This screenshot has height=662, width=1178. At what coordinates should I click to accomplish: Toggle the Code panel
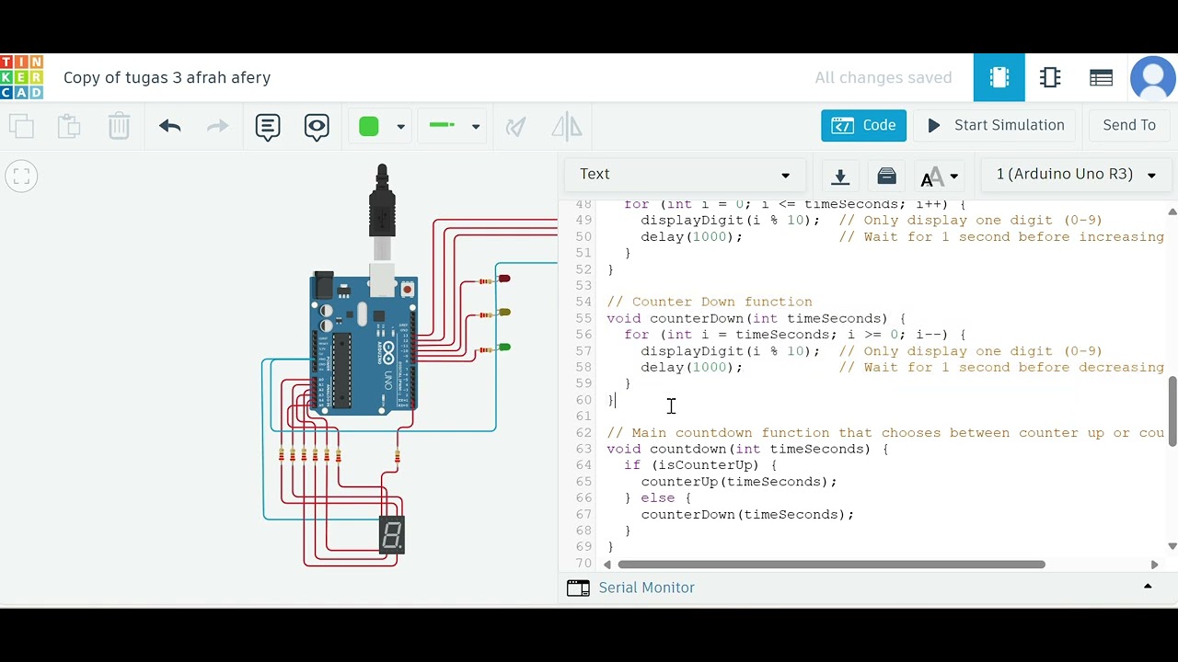(863, 126)
